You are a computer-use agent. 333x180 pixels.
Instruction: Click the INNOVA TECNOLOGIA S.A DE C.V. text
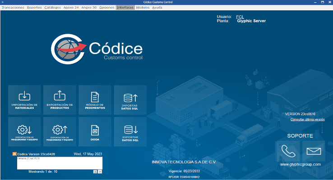pyautogui.click(x=184, y=162)
